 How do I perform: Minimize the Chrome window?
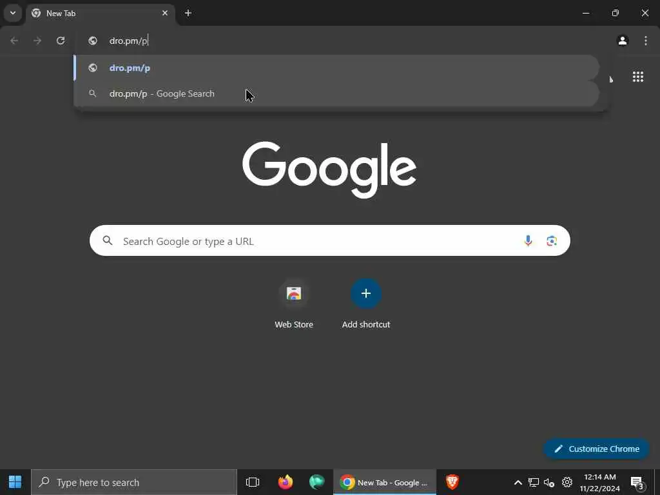pyautogui.click(x=585, y=13)
